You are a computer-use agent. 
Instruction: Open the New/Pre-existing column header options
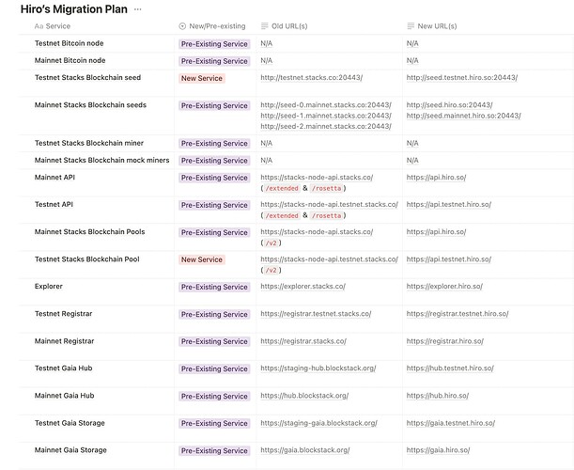(220, 26)
